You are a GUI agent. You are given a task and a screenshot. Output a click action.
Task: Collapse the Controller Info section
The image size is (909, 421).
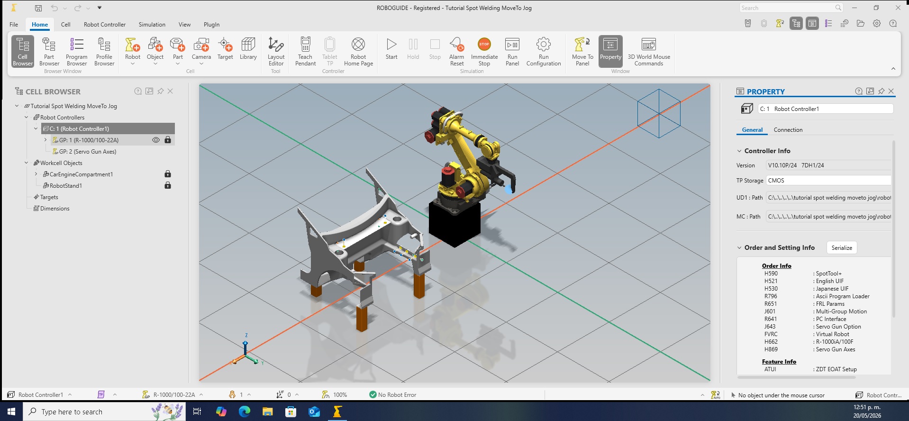coord(739,151)
